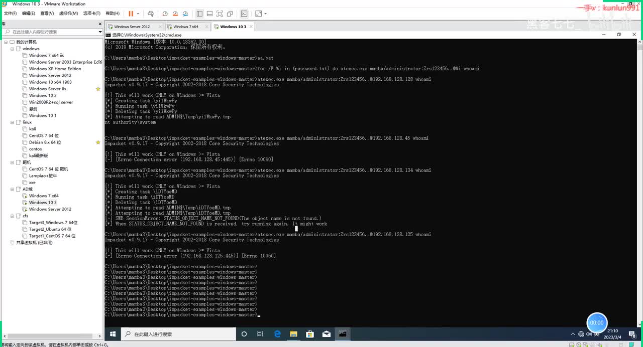This screenshot has height=347, width=643.
Task: Toggle the console view toolbar icon
Action: pos(244,14)
